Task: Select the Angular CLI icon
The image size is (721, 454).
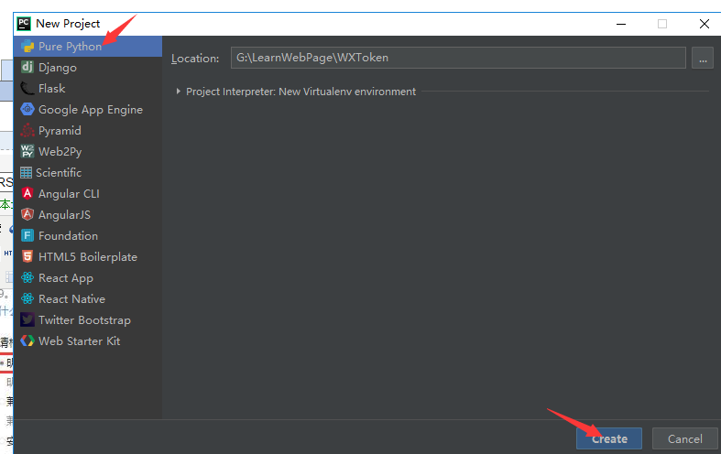Action: point(27,194)
